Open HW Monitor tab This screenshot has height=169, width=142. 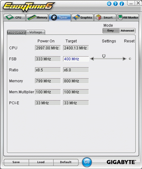[128, 18]
